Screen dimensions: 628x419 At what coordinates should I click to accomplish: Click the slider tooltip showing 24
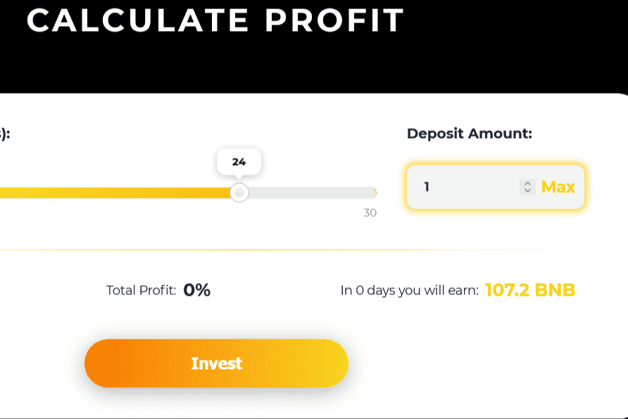239,162
